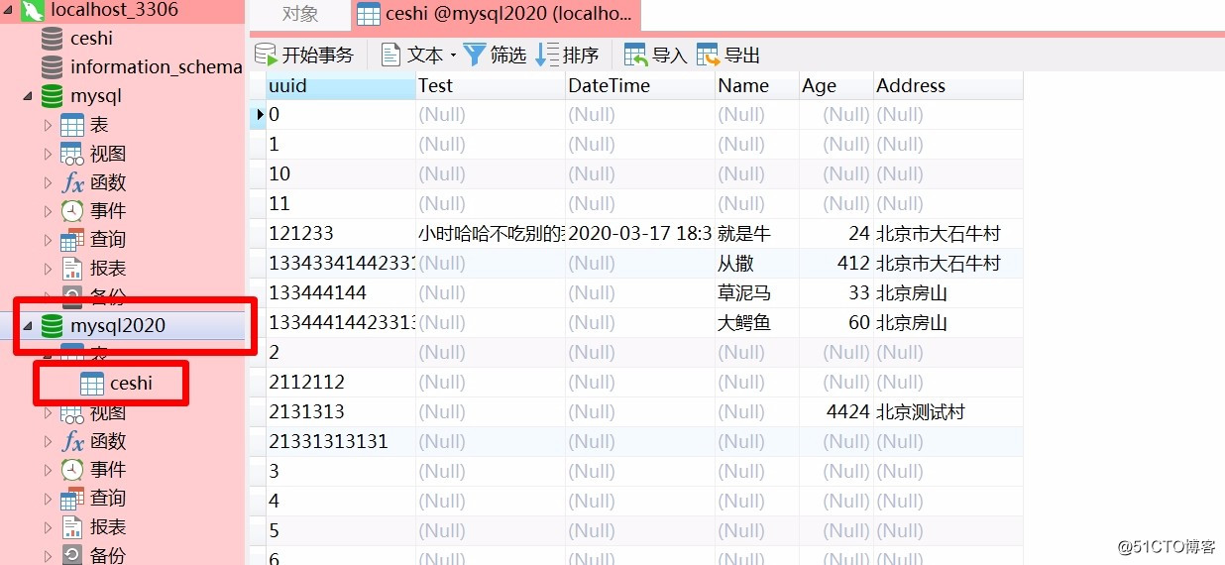
Task: Expand the 函数 node under mysql2020
Action: (x=48, y=441)
